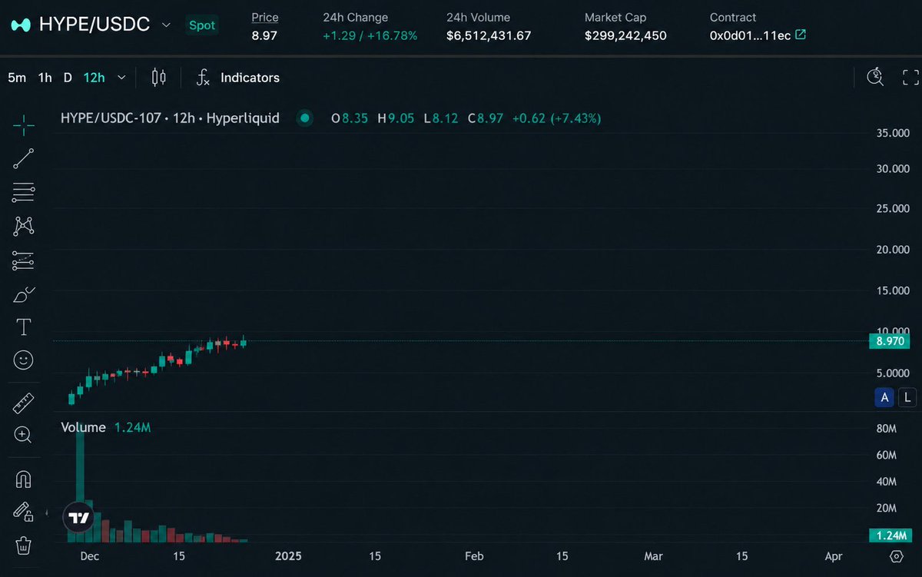922x577 pixels.
Task: Open the Indicators panel
Action: [x=250, y=78]
